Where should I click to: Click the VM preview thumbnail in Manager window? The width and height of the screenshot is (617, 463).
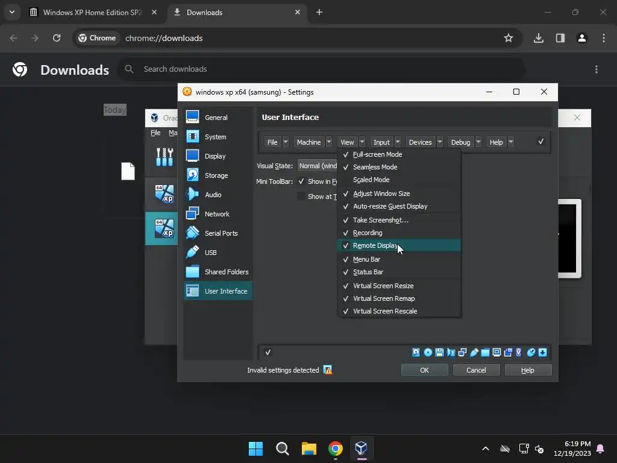tap(570, 238)
